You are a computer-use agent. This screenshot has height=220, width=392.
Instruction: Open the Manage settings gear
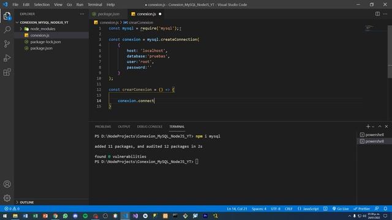[7, 198]
